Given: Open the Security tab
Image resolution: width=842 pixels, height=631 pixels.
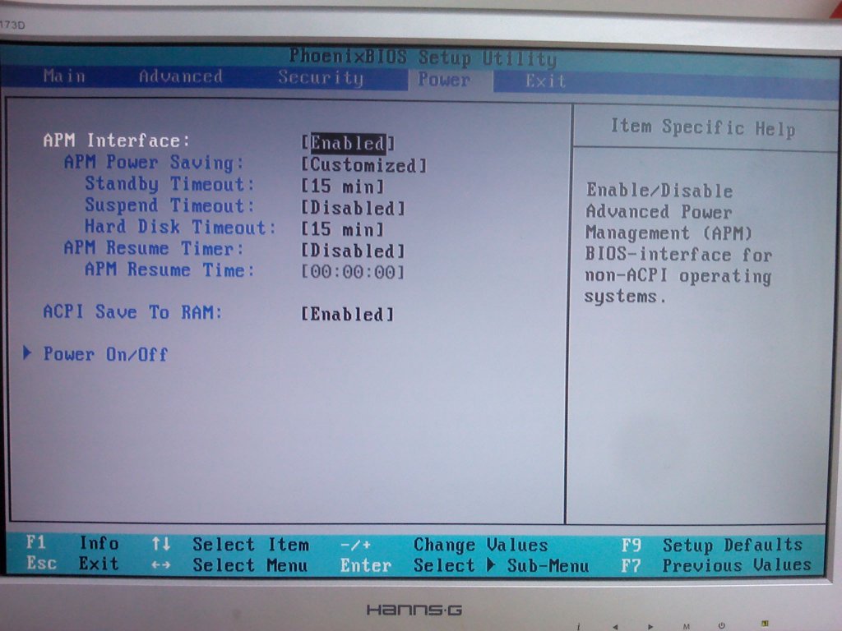Looking at the screenshot, I should pos(321,78).
